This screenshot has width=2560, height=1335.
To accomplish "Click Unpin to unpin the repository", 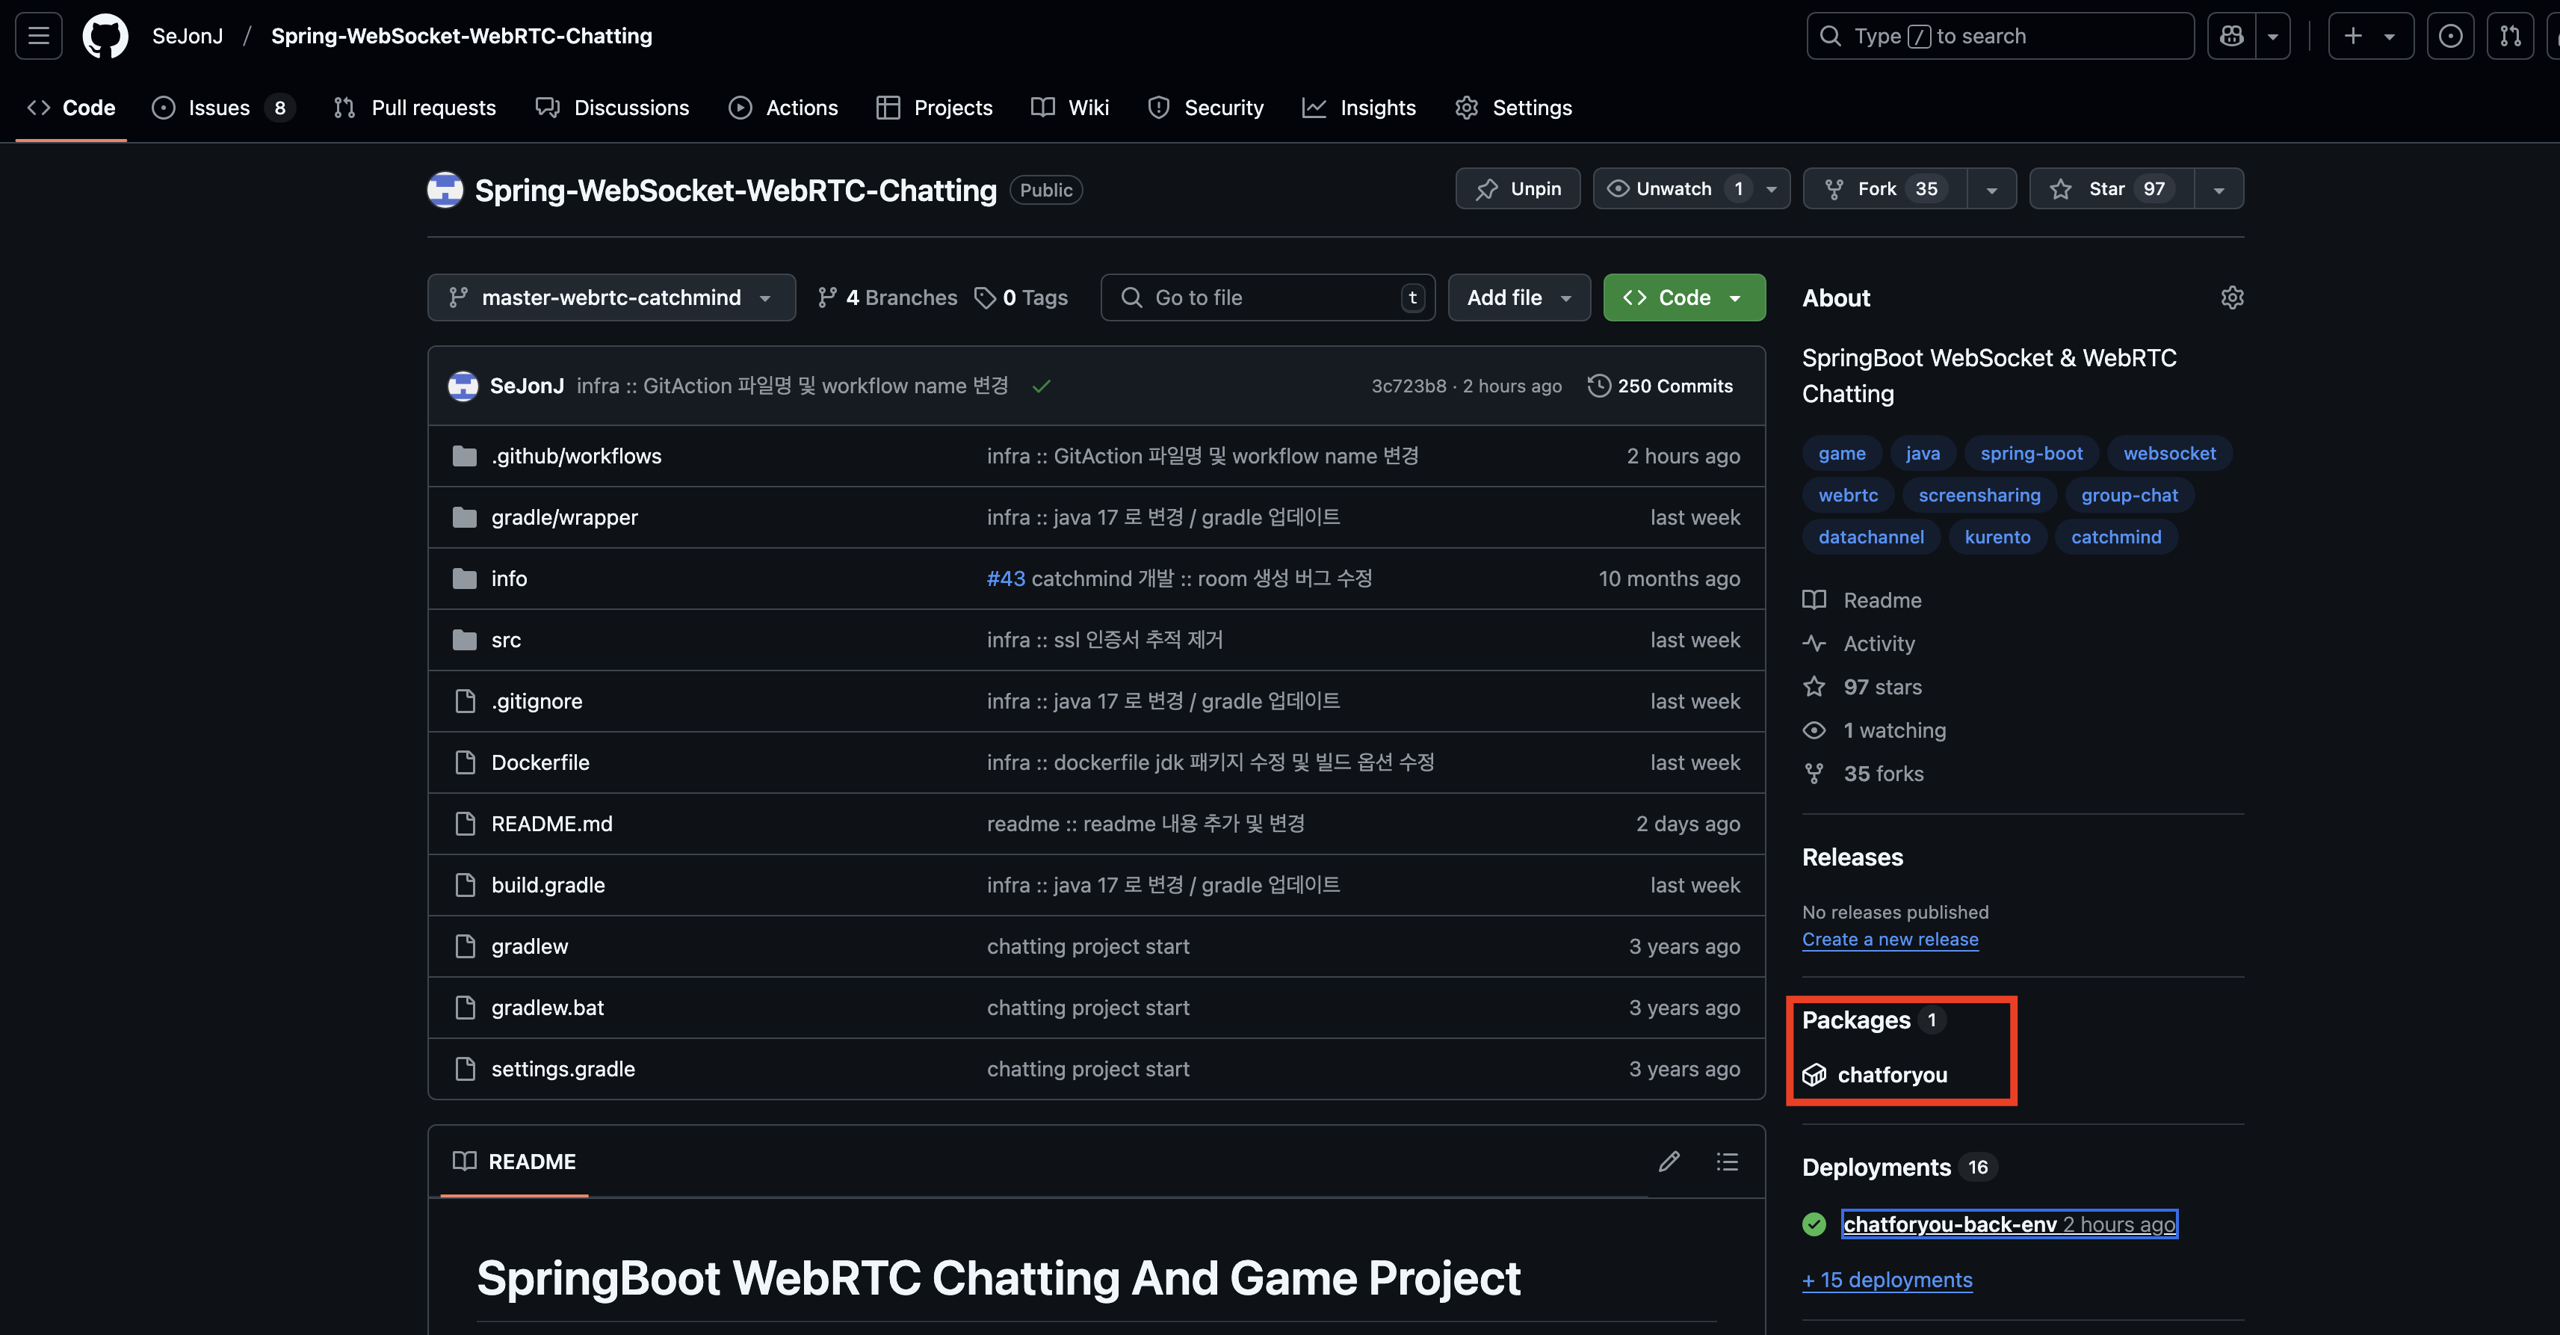I will (x=1518, y=189).
